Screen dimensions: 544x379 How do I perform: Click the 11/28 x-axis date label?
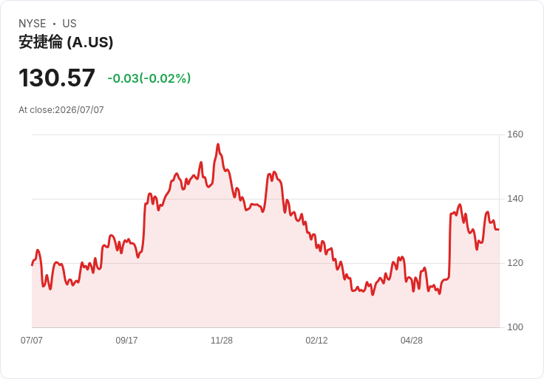pyautogui.click(x=222, y=340)
